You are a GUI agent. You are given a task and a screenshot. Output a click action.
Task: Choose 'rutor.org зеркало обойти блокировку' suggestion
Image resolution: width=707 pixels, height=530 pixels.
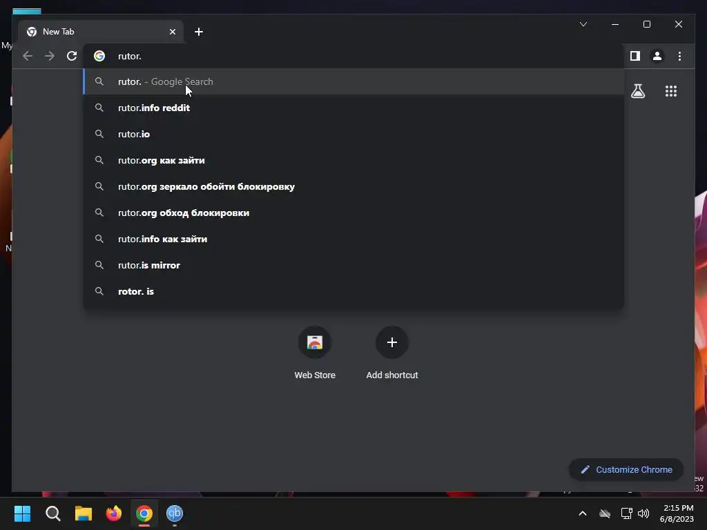[x=354, y=186]
